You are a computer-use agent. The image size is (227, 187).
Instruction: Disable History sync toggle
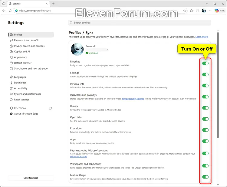205,108
